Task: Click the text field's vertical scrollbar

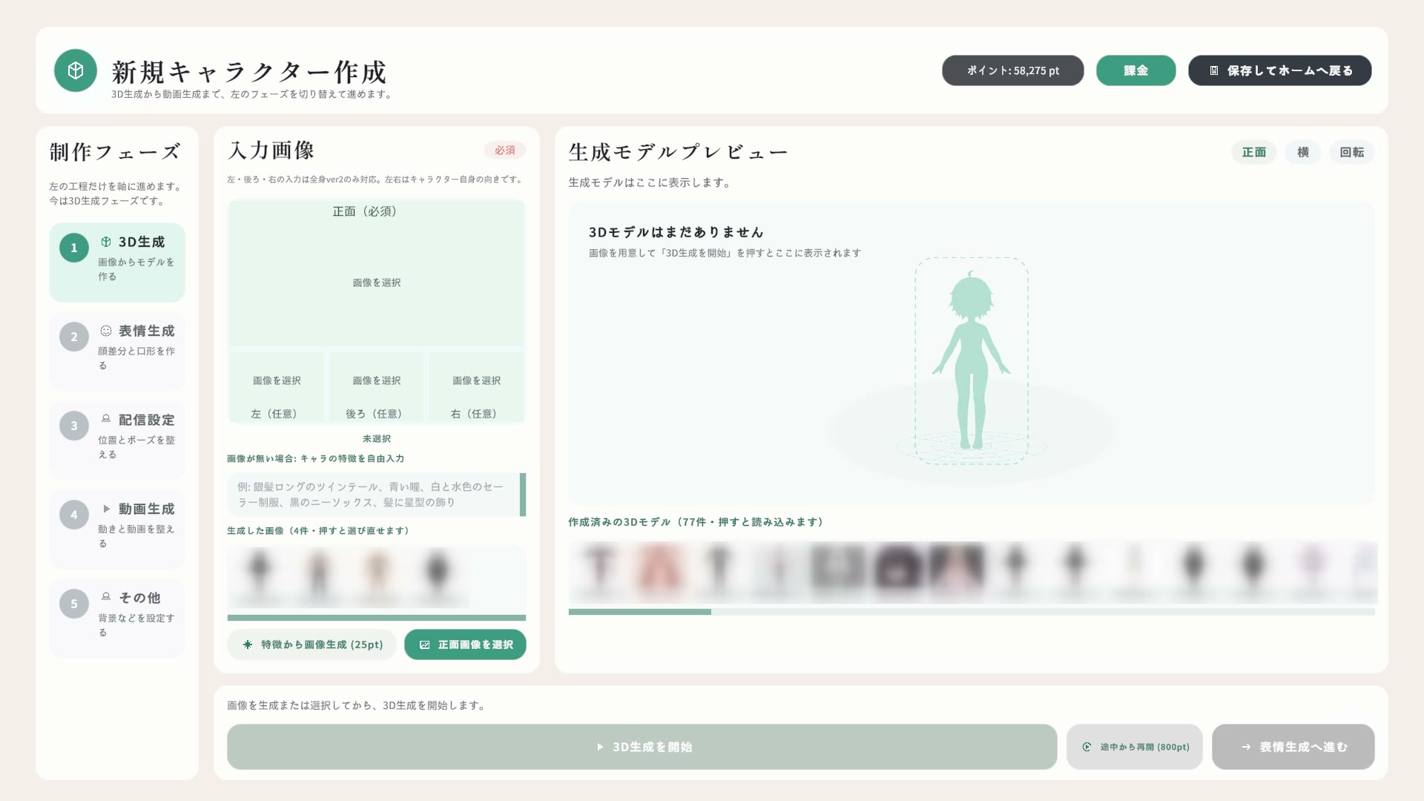Action: click(523, 495)
